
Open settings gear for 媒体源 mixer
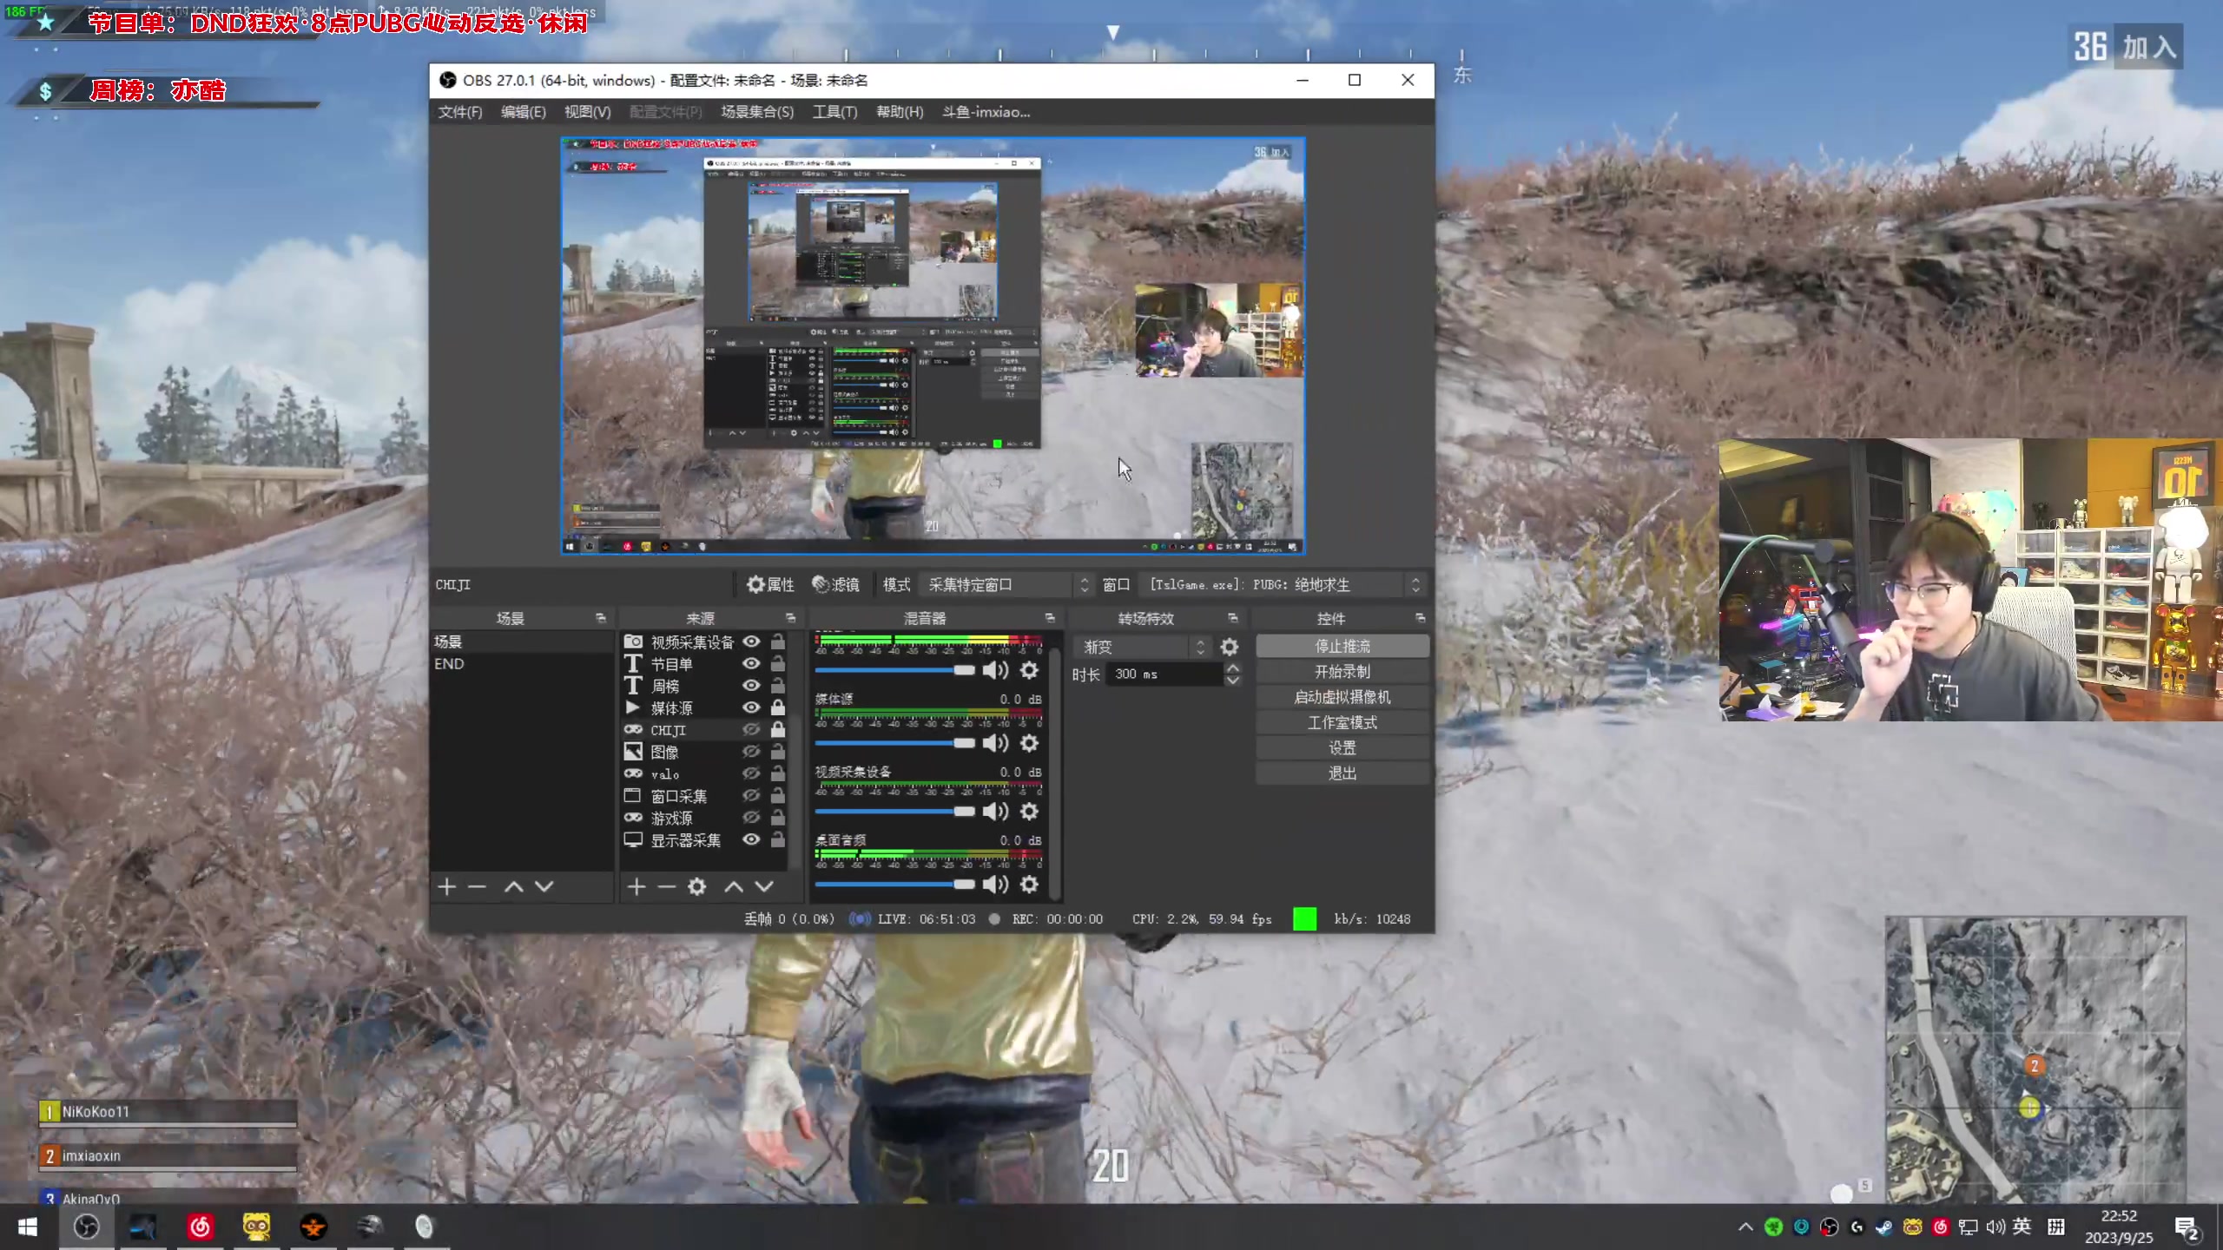point(1029,743)
